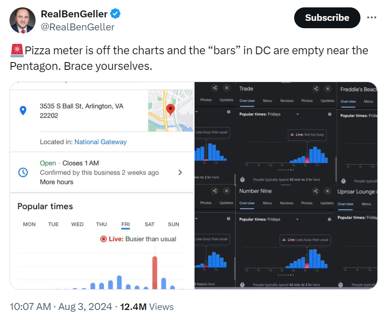Click the Subscribe button
The height and width of the screenshot is (323, 386).
(x=327, y=18)
